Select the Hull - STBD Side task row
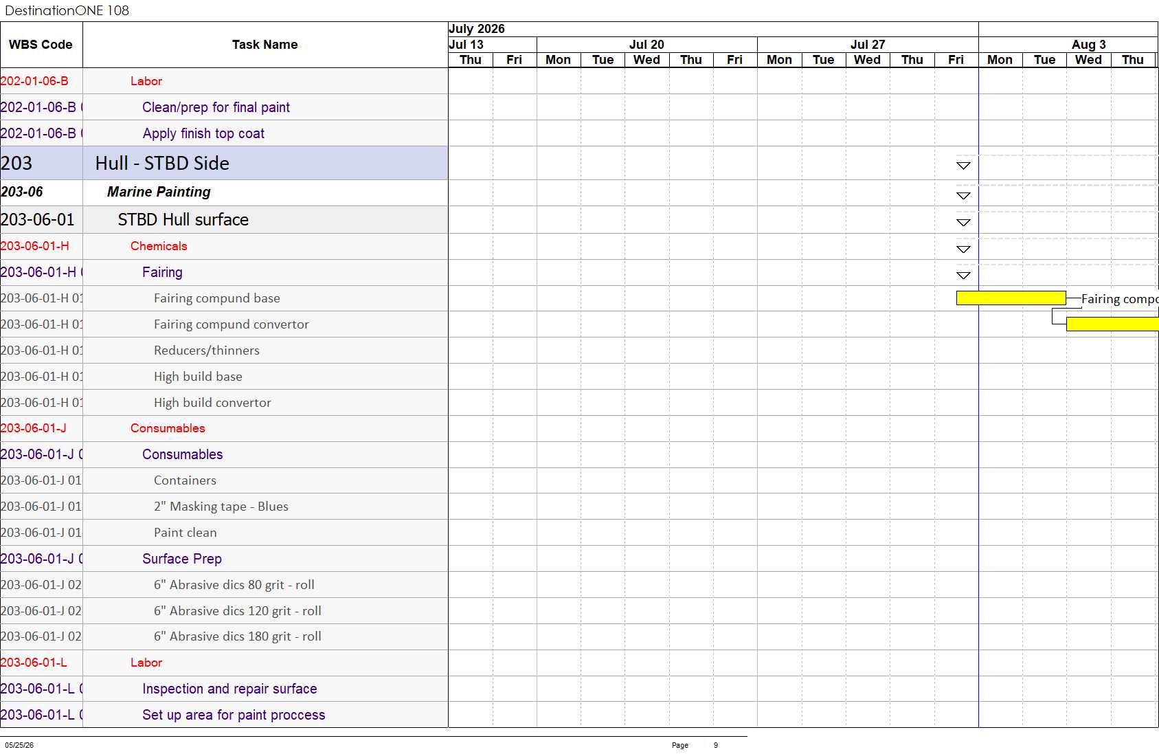 click(224, 163)
